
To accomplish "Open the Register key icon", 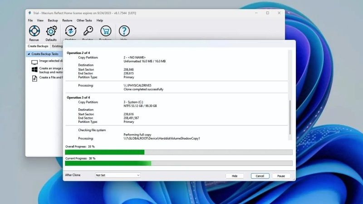I will (x=88, y=31).
